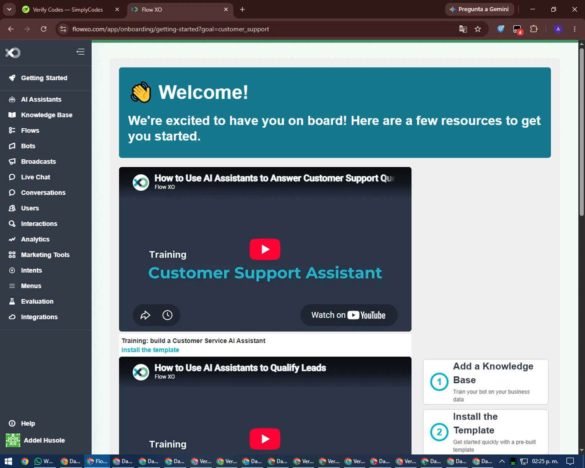Viewport: 585px width, 468px height.
Task: Click the Evaluation flask icon
Action: click(x=12, y=301)
